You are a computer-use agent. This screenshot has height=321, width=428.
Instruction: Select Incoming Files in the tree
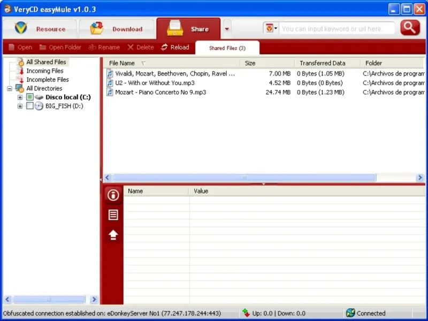click(x=44, y=71)
